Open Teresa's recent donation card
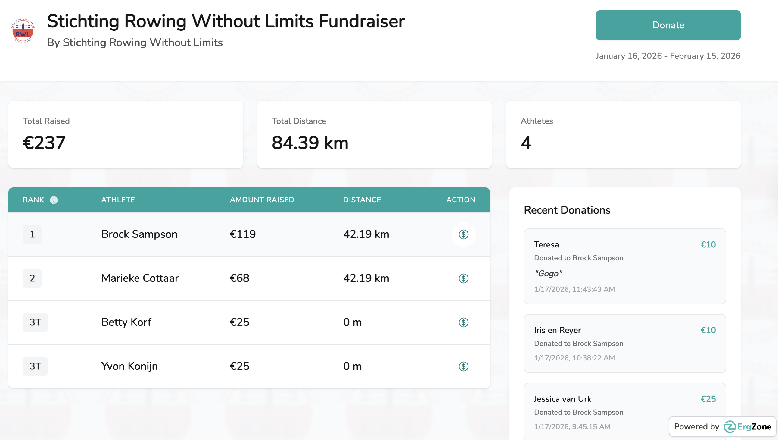This screenshot has width=778, height=440. click(x=624, y=266)
